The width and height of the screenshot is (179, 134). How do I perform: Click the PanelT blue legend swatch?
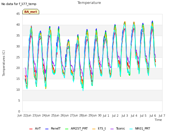[x=47, y=129]
